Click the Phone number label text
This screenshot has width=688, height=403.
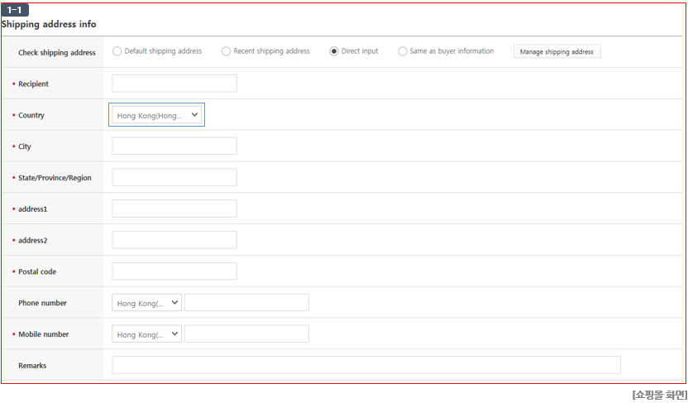(x=42, y=303)
